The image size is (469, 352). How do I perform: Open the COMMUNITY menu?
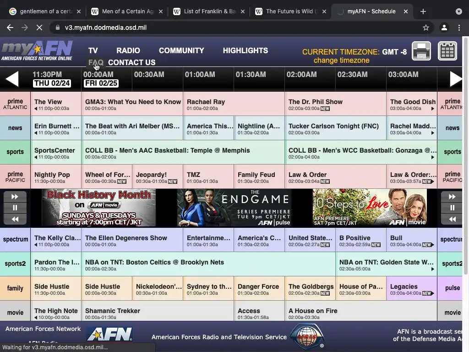181,50
